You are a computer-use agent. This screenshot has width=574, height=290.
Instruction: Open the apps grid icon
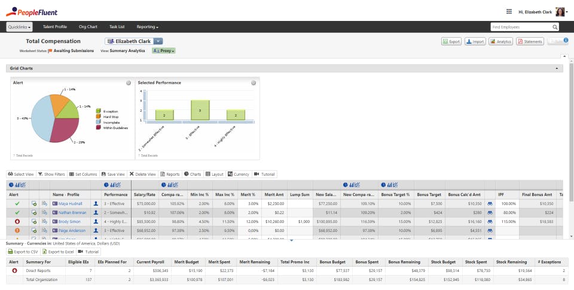pos(509,12)
